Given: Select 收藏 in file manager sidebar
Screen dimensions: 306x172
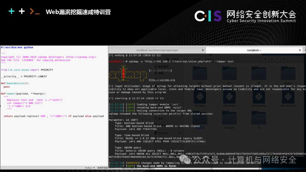Looking at the screenshot, I should pos(159,73).
